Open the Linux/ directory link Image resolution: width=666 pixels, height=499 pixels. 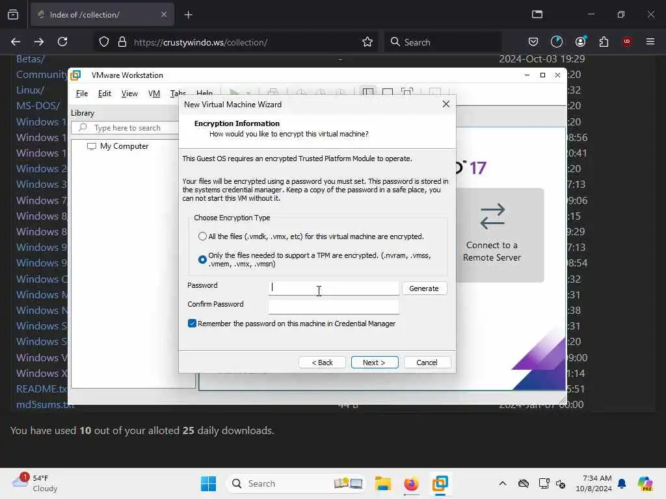coord(30,90)
